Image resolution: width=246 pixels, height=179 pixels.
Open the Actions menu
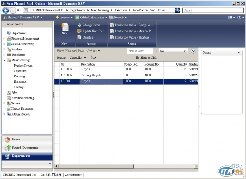[x=64, y=18]
